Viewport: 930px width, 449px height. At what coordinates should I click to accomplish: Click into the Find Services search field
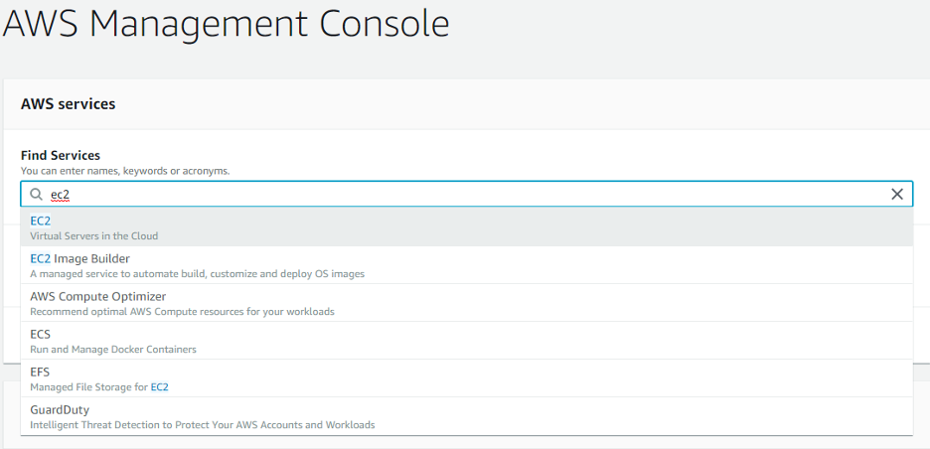coord(467,194)
